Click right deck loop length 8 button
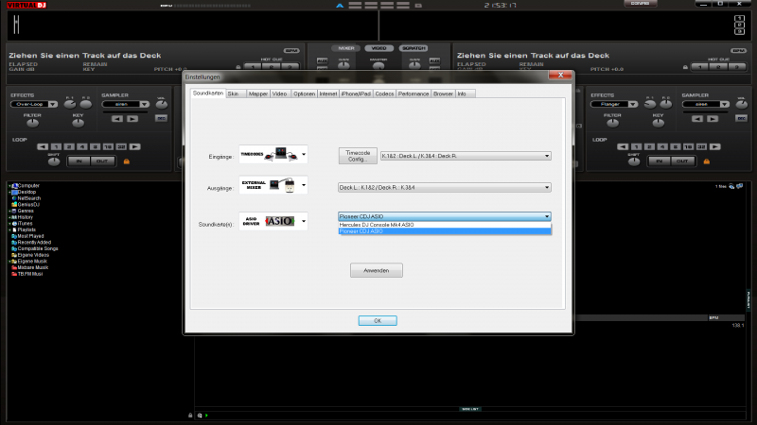757x425 pixels. click(676, 146)
